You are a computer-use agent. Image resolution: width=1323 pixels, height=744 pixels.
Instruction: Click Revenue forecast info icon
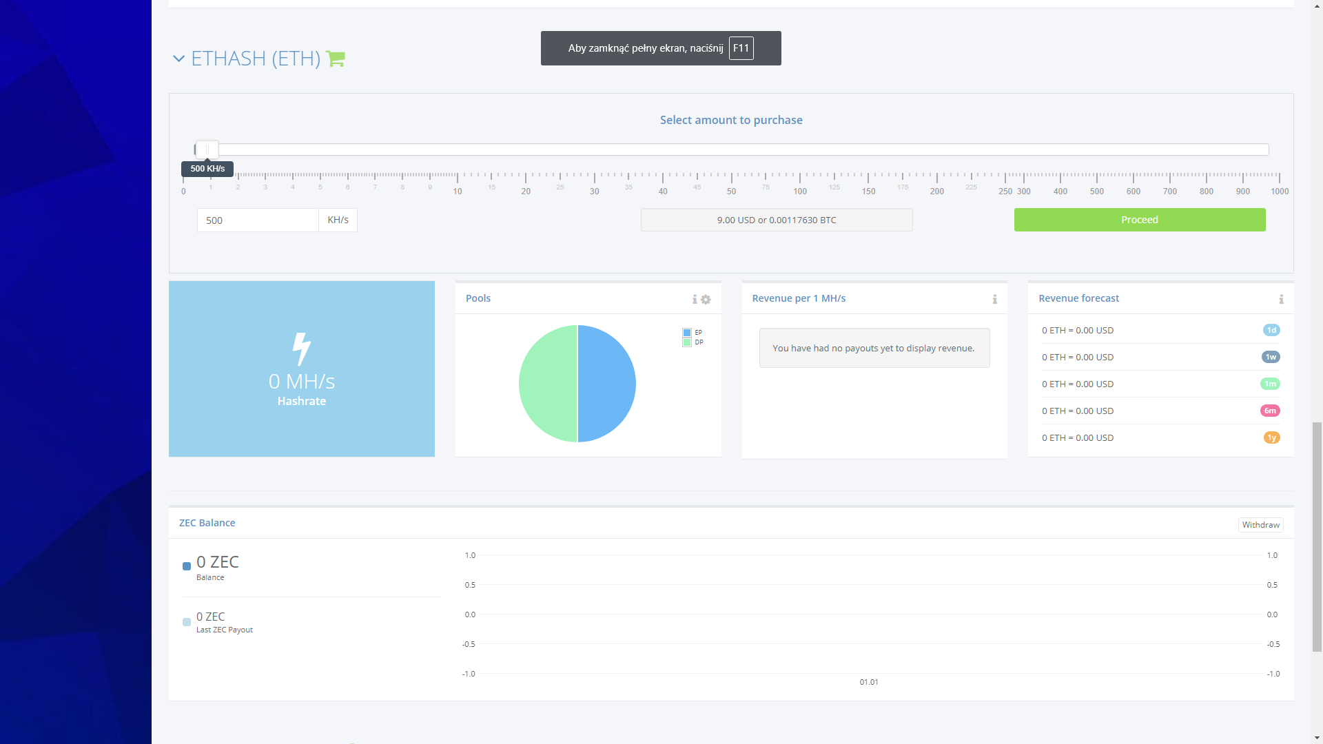(x=1281, y=299)
